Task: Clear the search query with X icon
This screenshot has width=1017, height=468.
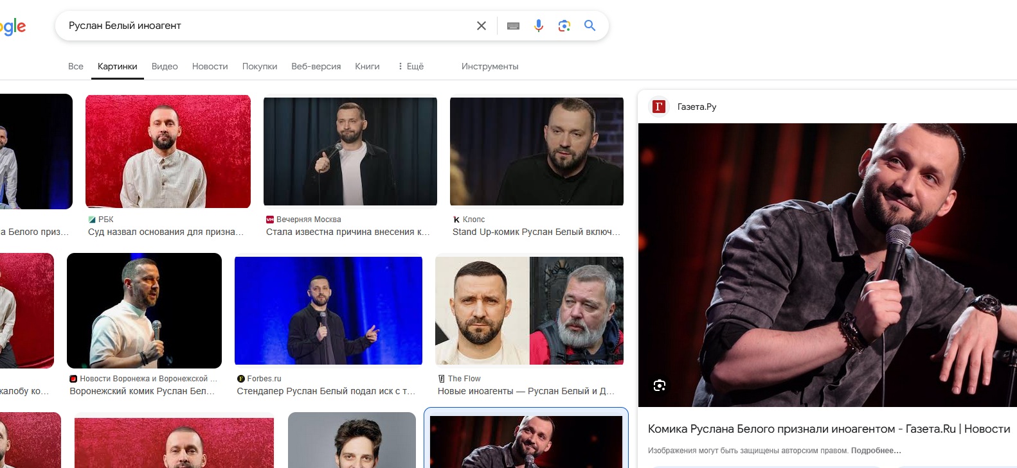Action: click(481, 26)
